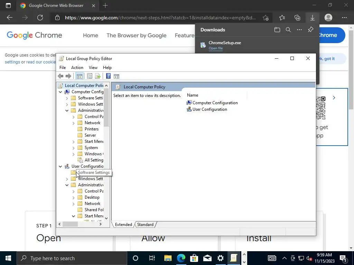Click the tree pane horizontal scrollbar right arrow
The width and height of the screenshot is (354, 265).
(x=101, y=224)
